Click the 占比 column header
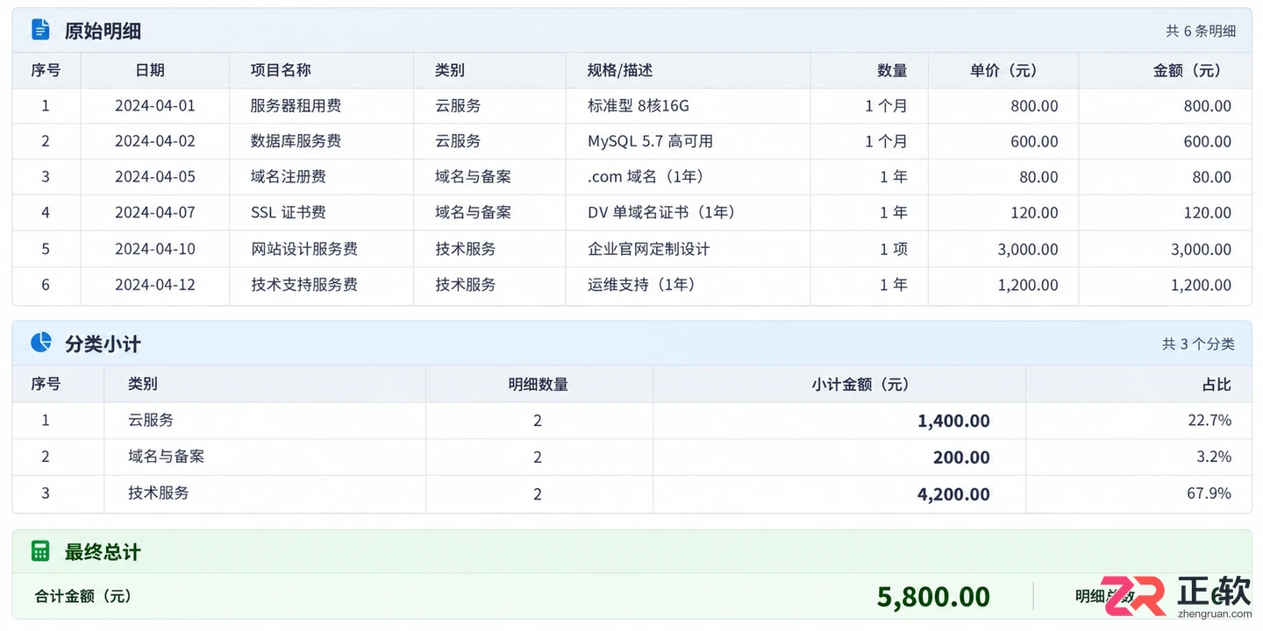1263x631 pixels. pos(1217,384)
